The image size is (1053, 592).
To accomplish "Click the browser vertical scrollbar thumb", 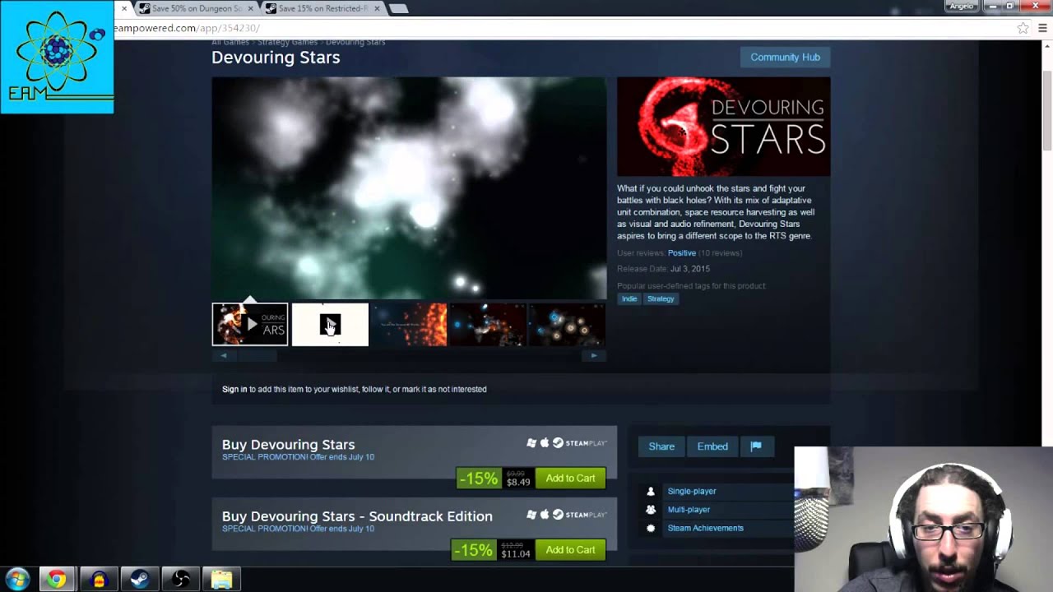I will tap(1047, 111).
